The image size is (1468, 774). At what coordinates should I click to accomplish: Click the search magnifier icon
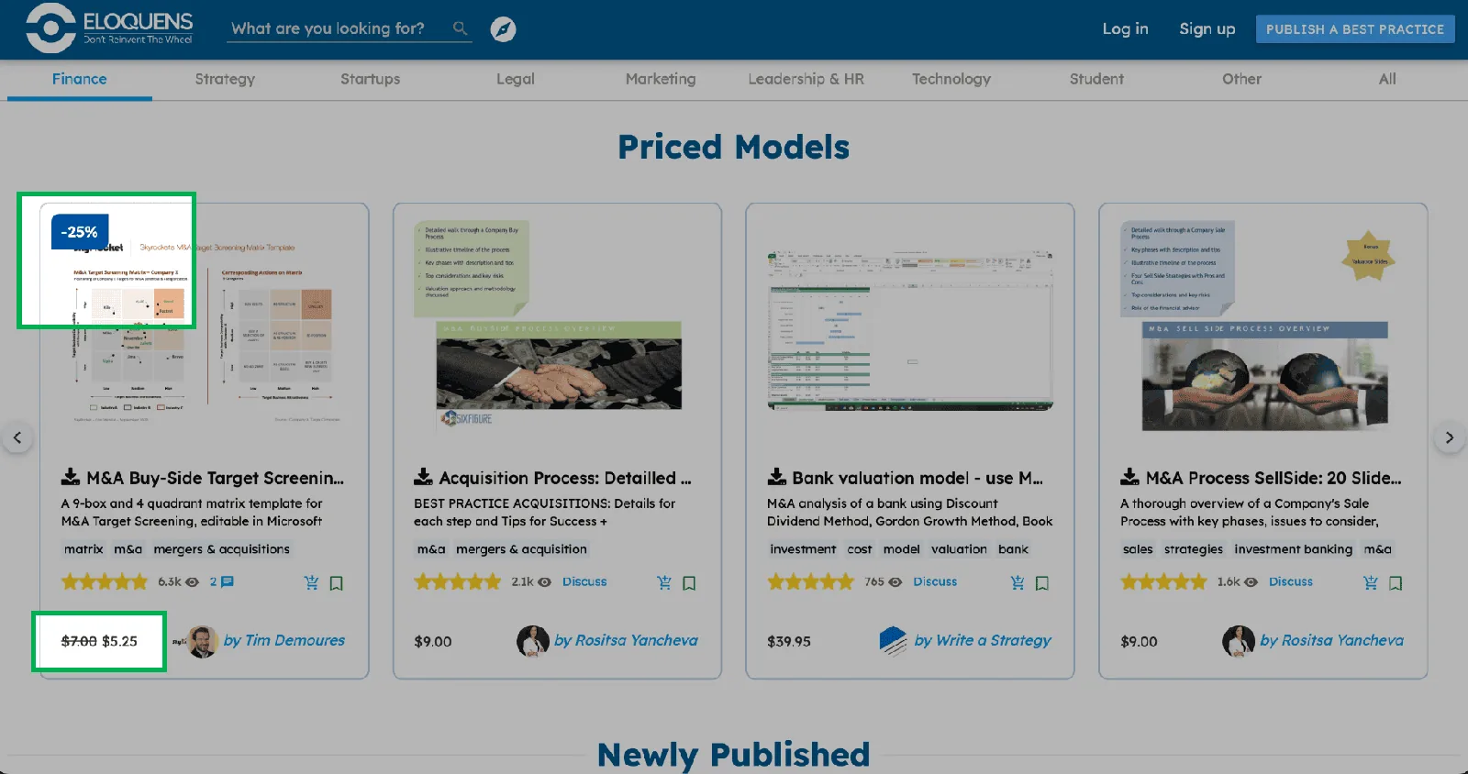click(461, 28)
